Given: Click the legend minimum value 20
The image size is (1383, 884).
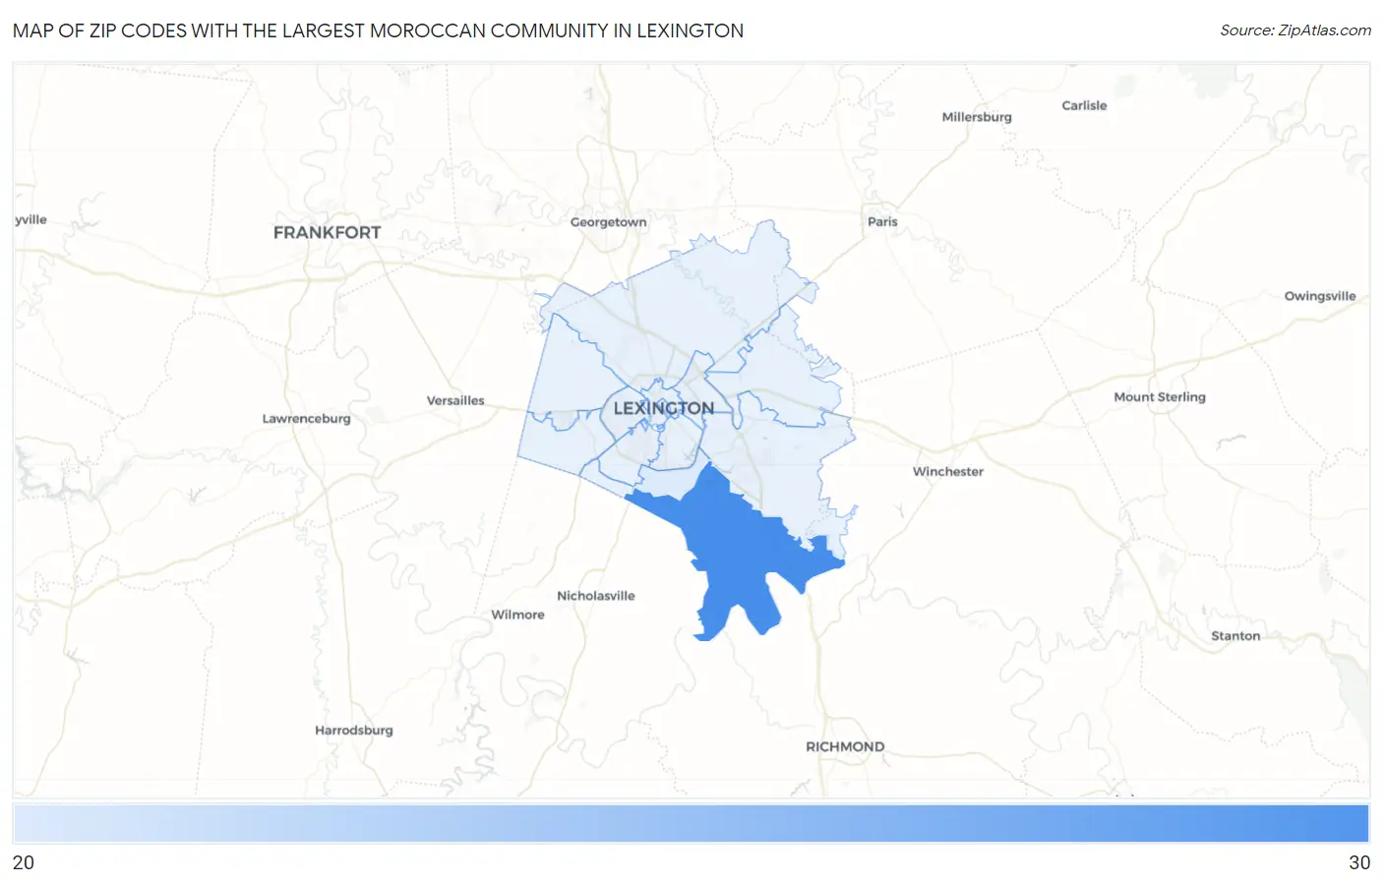Looking at the screenshot, I should click(24, 862).
